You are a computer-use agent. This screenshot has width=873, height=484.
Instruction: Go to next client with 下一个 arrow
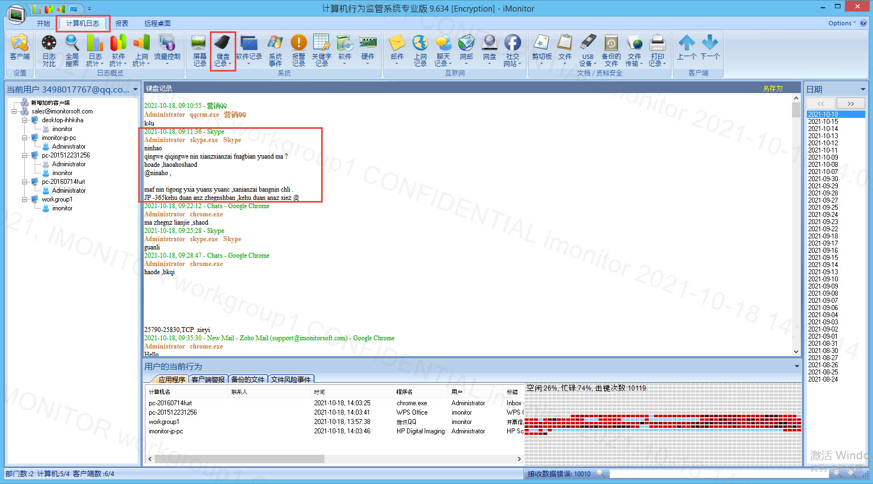pos(710,47)
